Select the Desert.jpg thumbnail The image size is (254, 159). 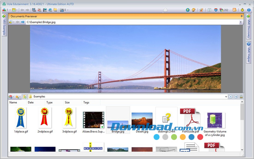point(142,120)
